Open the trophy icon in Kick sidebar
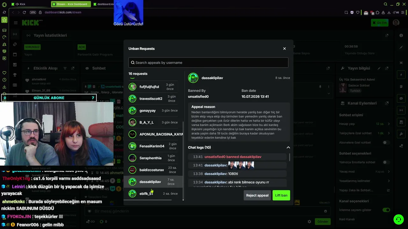 tap(15, 75)
